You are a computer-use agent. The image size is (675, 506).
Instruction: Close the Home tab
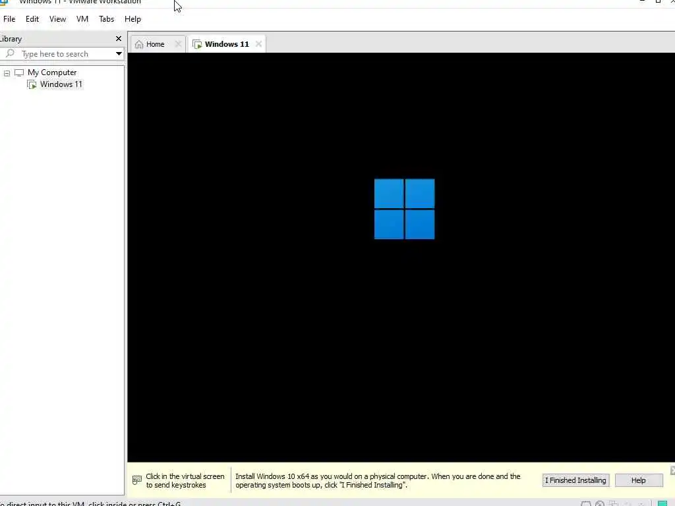pos(178,44)
